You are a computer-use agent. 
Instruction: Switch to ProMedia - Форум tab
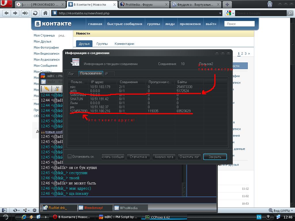coord(144,5)
